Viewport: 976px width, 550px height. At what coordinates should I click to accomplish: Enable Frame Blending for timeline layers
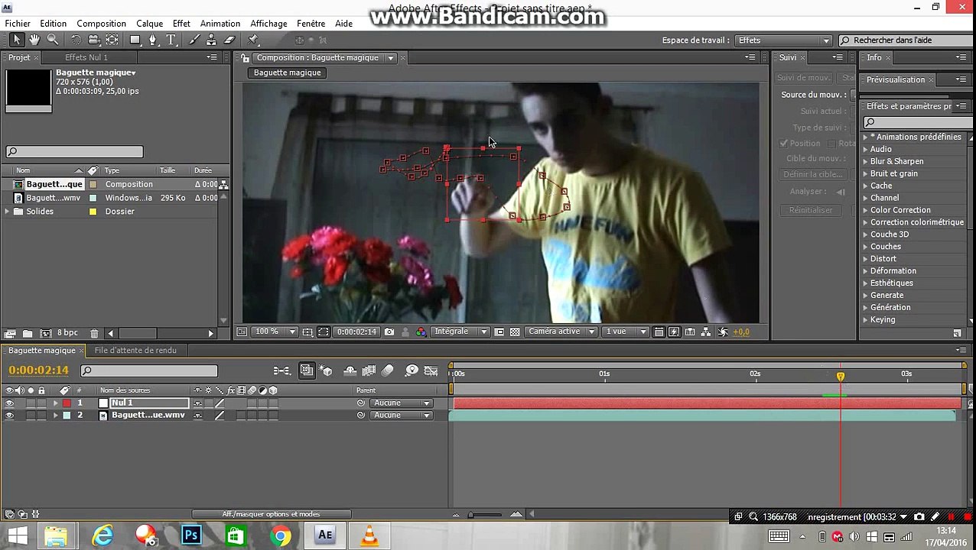click(x=369, y=370)
